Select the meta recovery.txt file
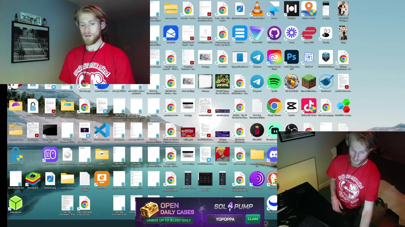 (x=119, y=179)
